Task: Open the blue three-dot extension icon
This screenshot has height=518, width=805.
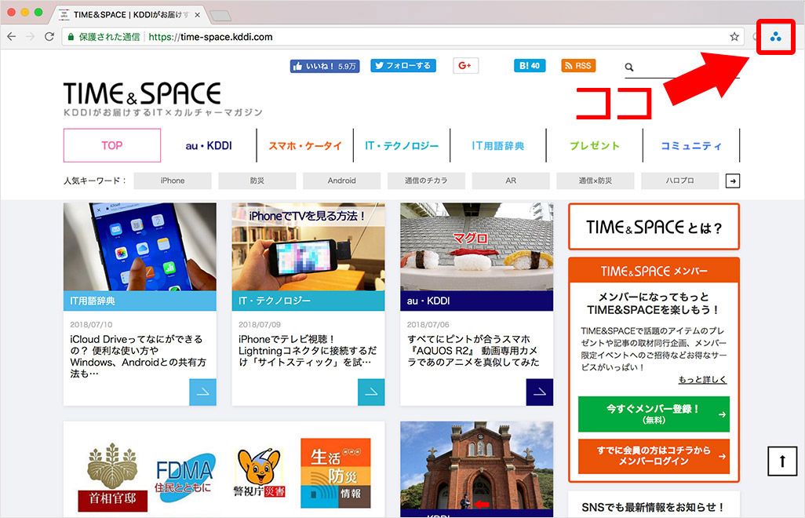Action: coord(776,36)
